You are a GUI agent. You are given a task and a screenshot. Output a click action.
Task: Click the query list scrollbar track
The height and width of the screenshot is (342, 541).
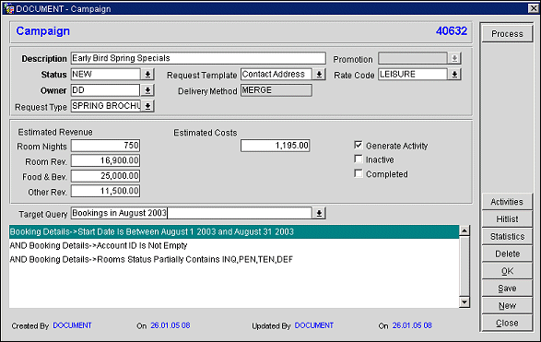click(465, 266)
